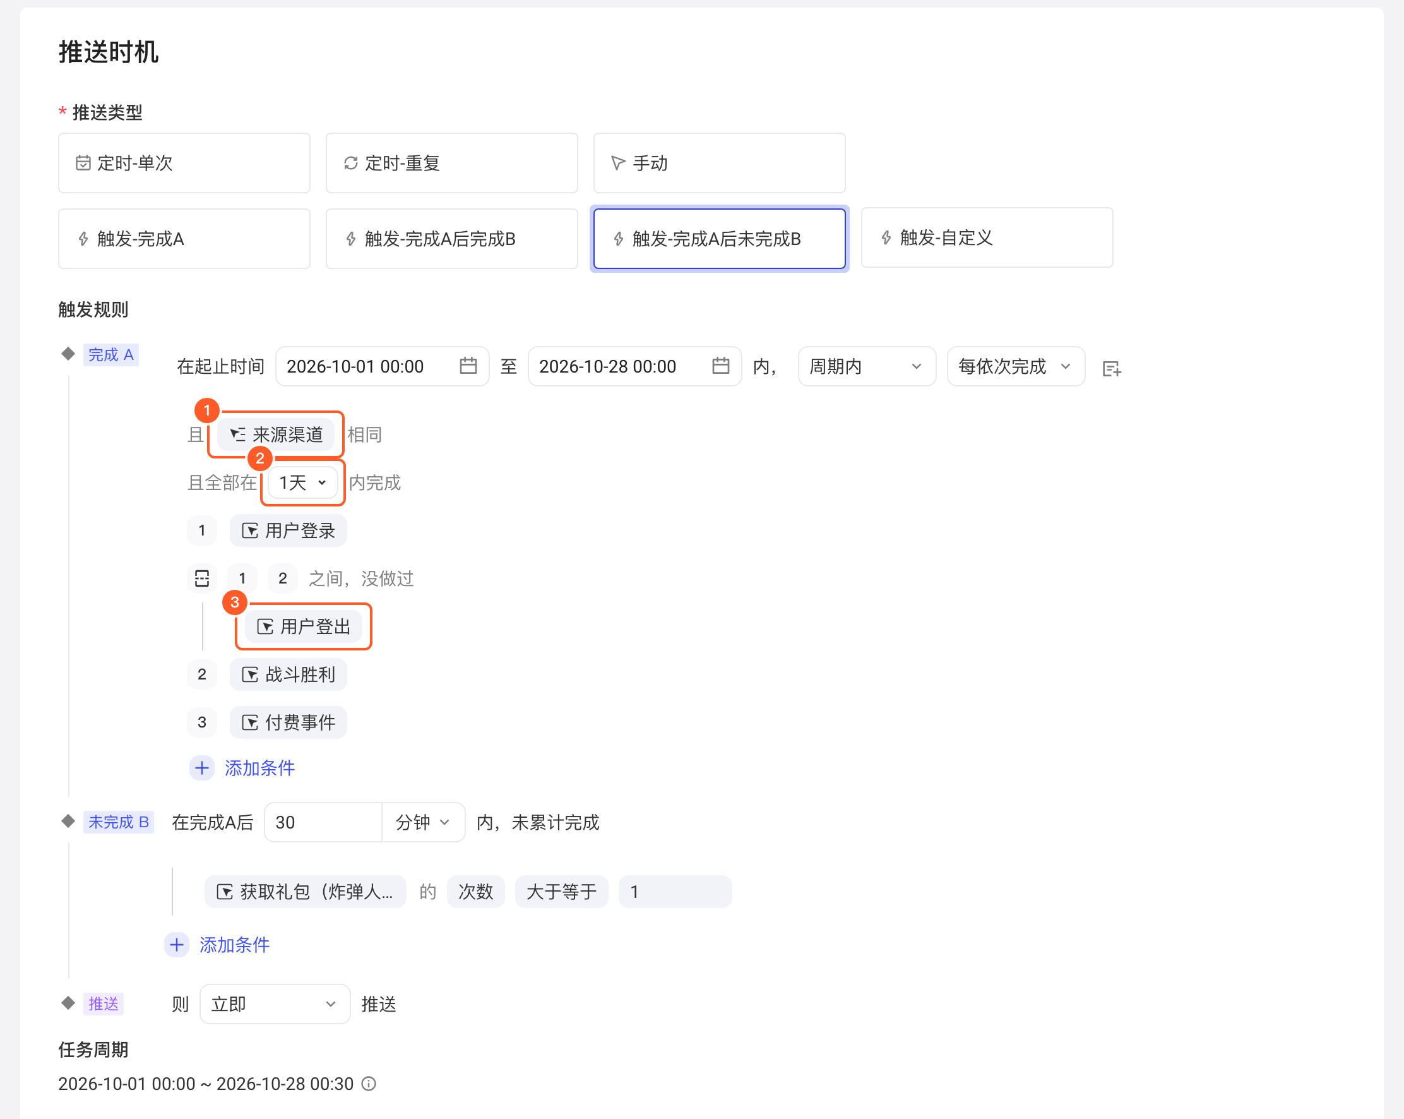Screen dimensions: 1404x1119
Task: Click the purple 推送 label tag
Action: pyautogui.click(x=104, y=1003)
